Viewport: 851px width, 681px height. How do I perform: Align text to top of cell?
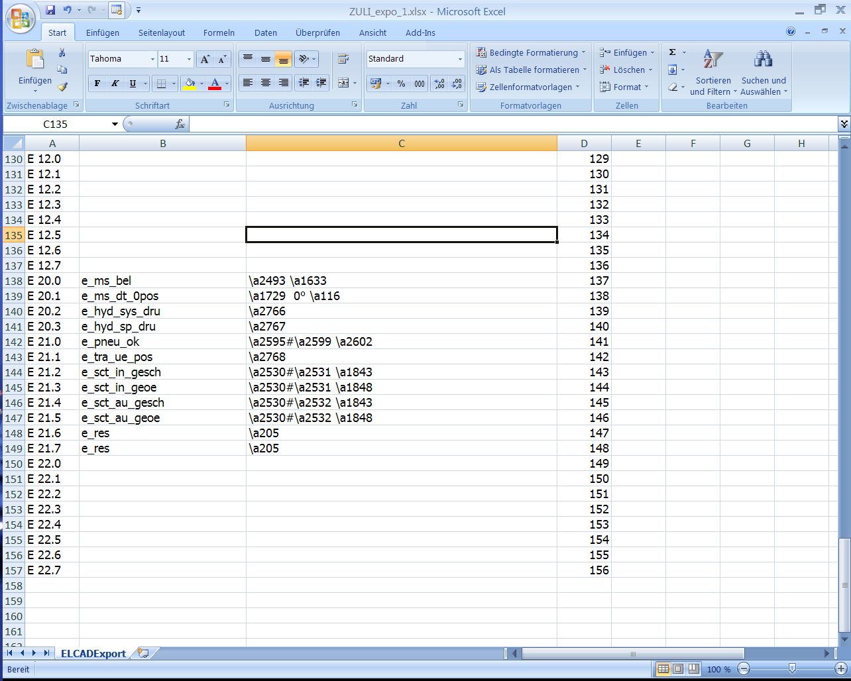[x=248, y=59]
